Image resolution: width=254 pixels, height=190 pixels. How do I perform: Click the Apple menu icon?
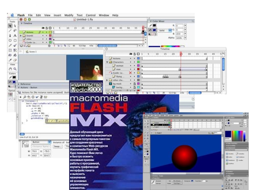tap(12, 15)
